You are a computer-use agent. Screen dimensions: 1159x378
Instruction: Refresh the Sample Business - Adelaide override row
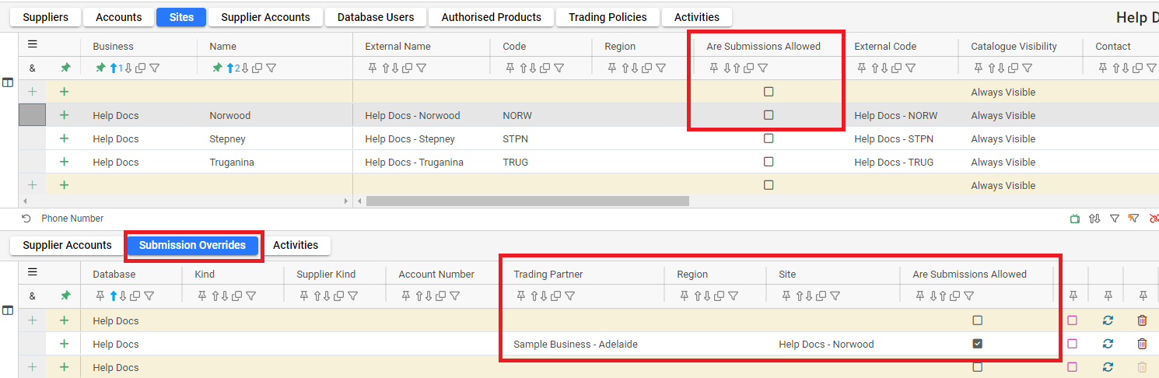[1108, 344]
